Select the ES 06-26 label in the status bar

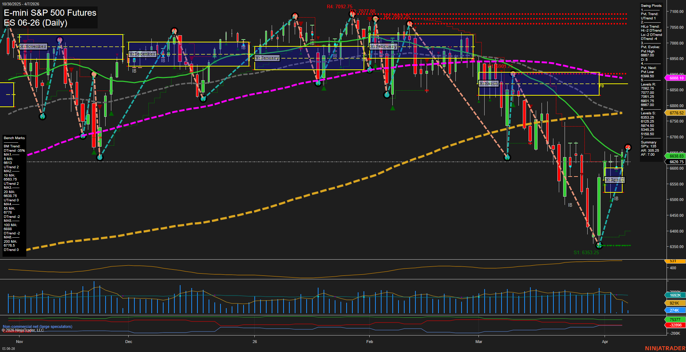(x=8, y=349)
